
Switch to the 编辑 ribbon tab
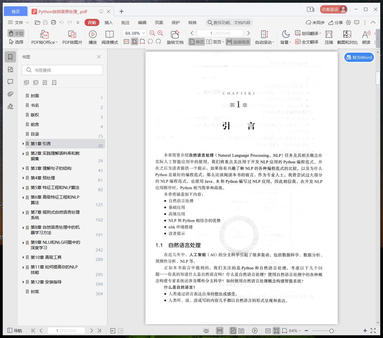click(x=142, y=22)
